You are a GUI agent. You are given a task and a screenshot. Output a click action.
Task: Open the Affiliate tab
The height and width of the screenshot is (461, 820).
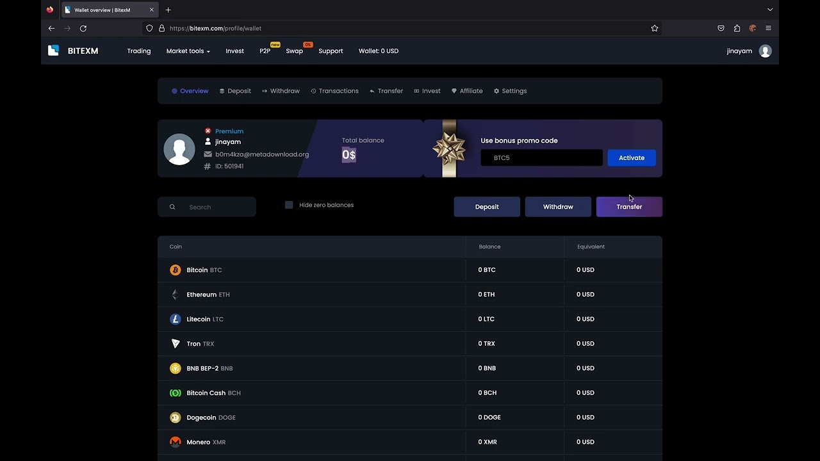467,91
